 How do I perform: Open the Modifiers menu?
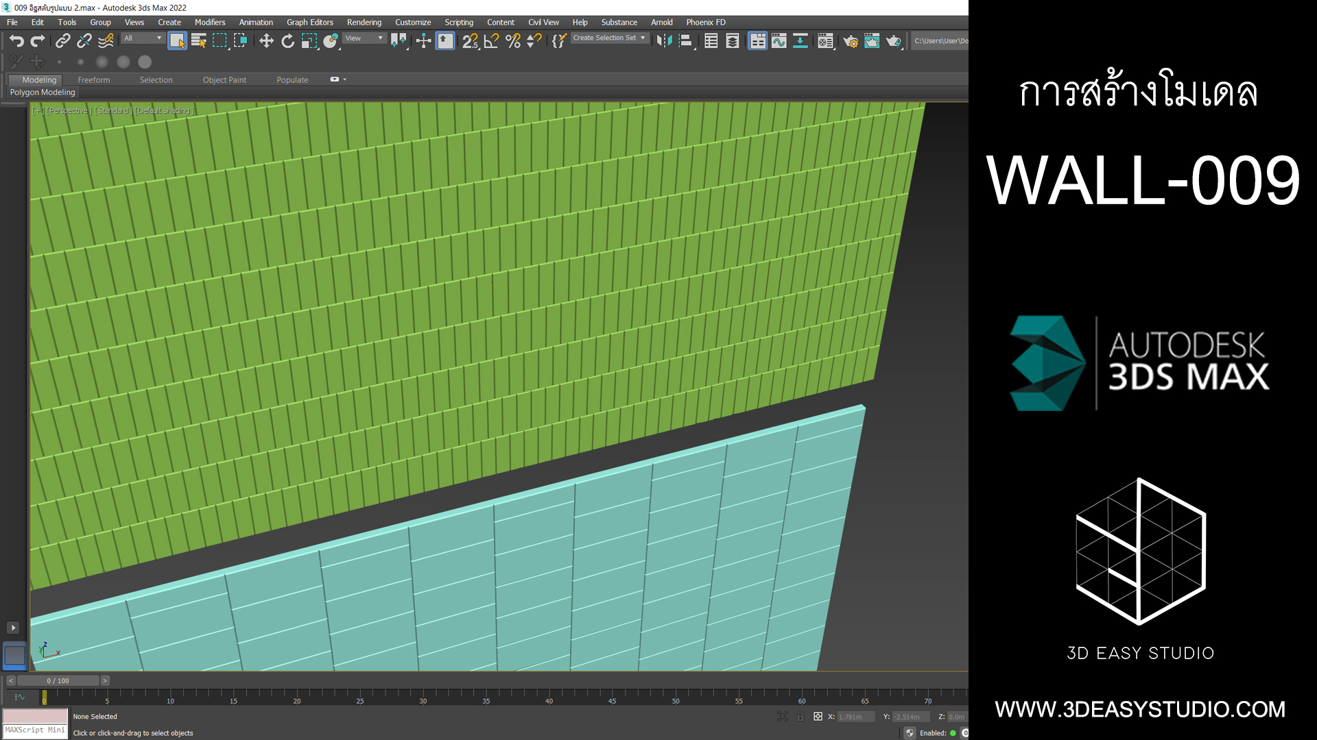(209, 23)
